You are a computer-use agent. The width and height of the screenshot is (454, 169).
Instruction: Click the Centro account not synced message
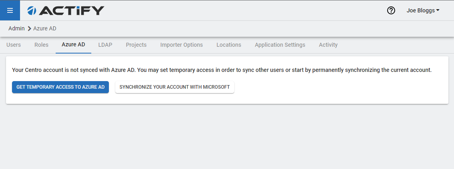pyautogui.click(x=222, y=70)
